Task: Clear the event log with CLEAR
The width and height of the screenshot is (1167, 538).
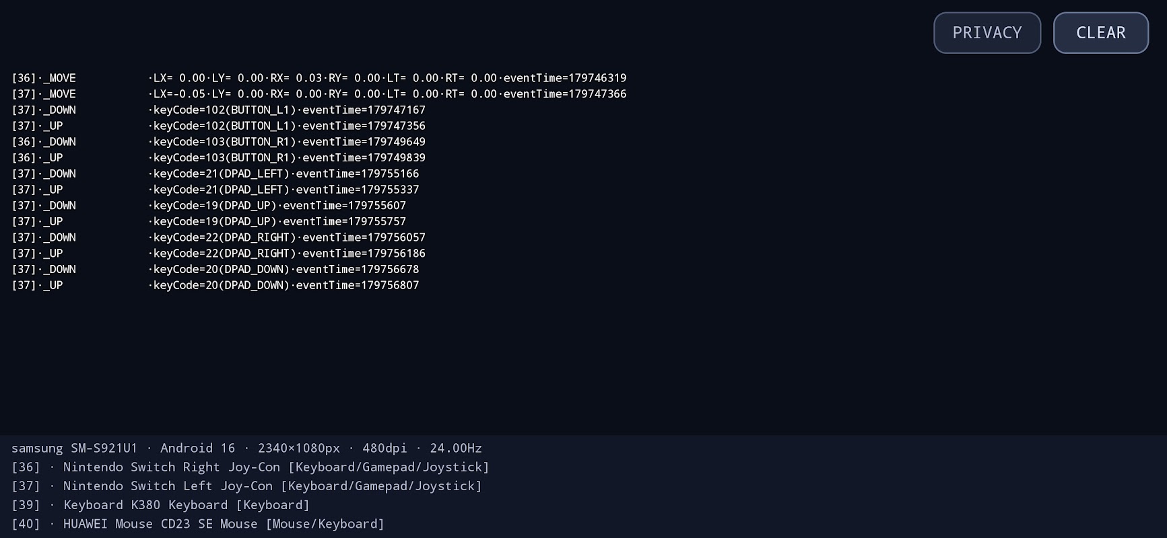Action: (1100, 33)
